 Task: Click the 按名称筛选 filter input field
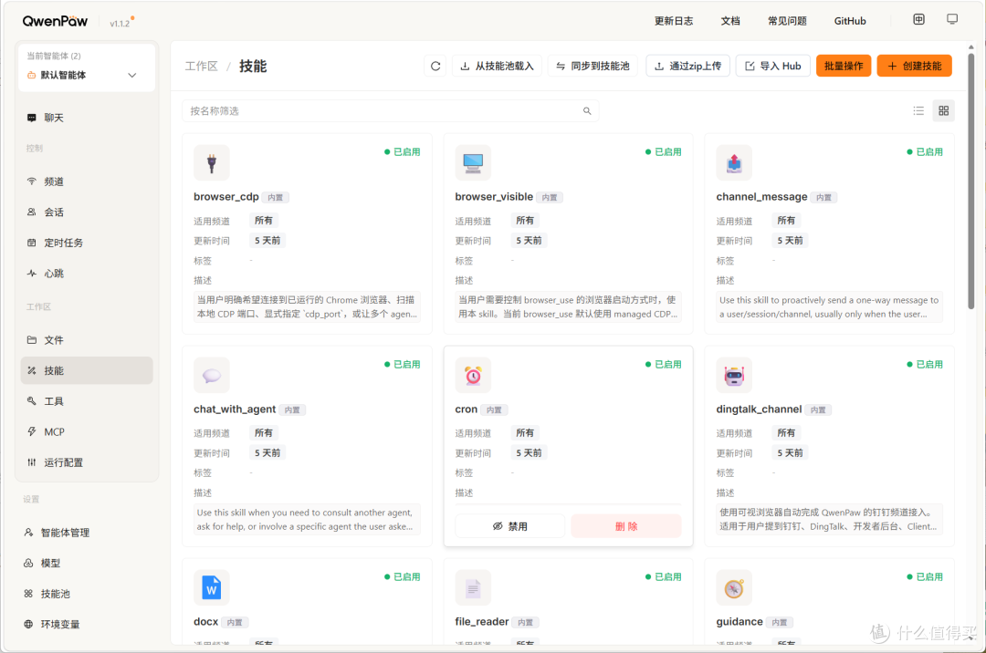point(390,111)
